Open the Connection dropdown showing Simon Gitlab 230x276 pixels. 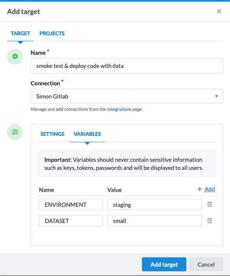[x=127, y=96]
